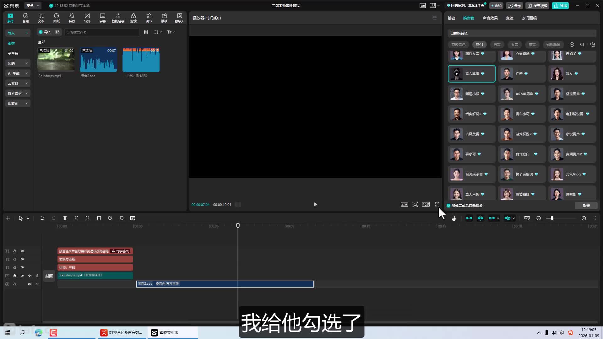The image size is (603, 339).
Task: Mute the 录音2.aac audio track speaker icon
Action: pyautogui.click(x=30, y=284)
